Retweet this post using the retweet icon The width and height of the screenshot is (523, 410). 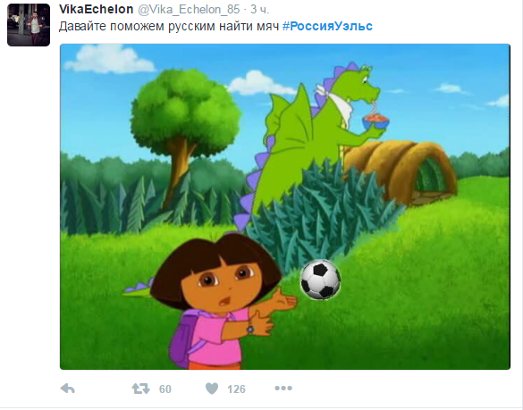[140, 389]
